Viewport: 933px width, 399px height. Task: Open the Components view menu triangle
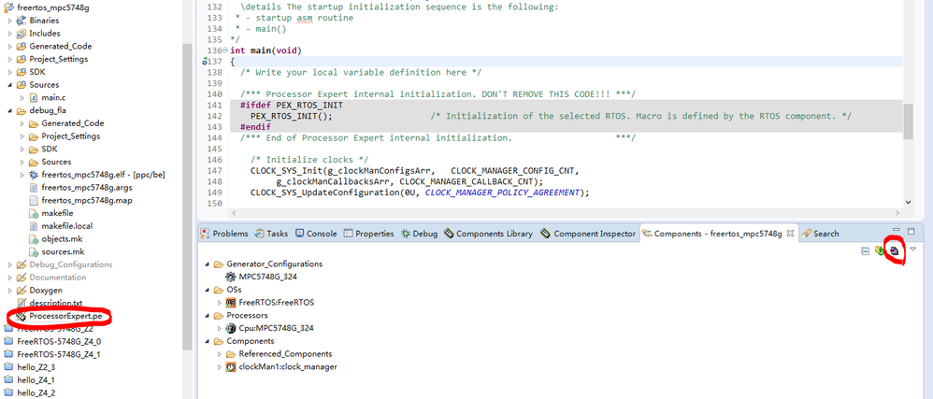[x=913, y=249]
